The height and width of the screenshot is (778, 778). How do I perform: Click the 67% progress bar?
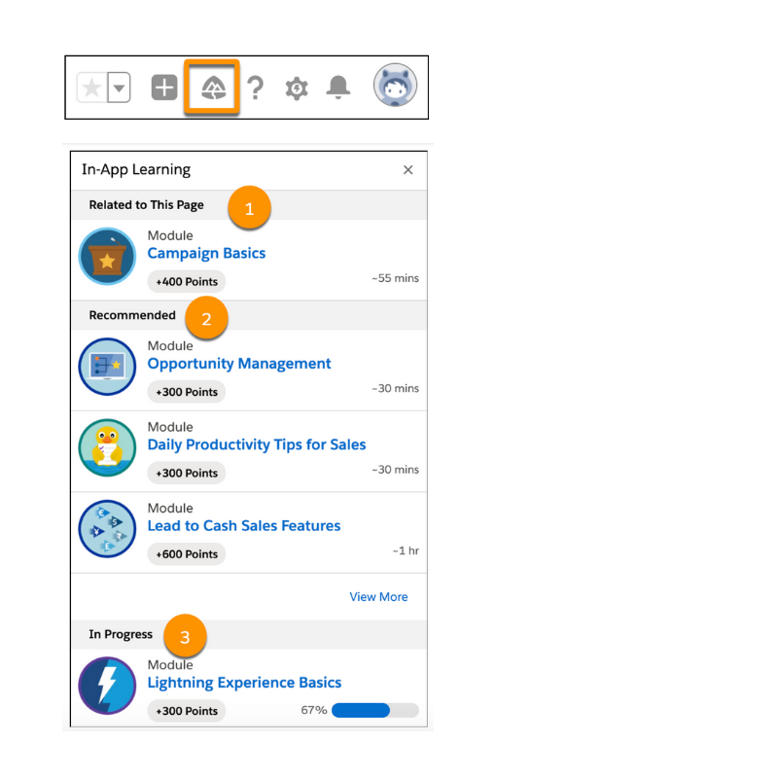point(375,711)
